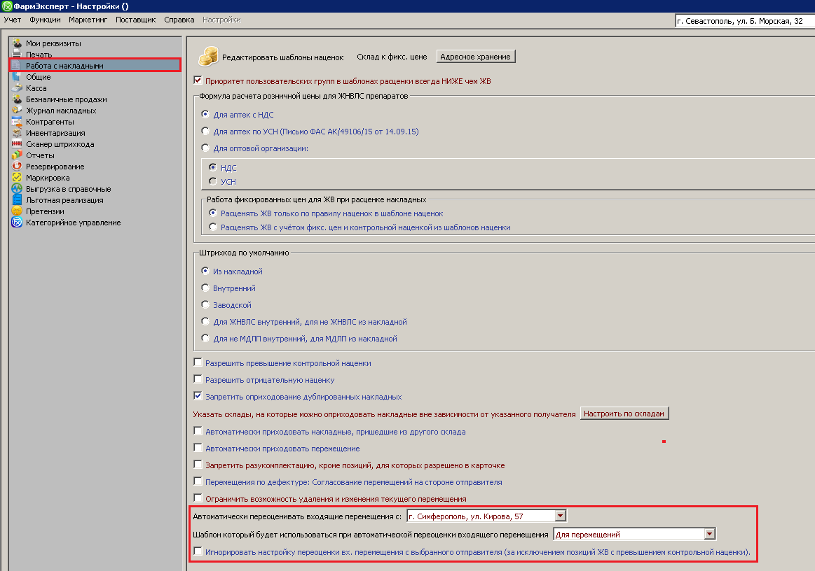Expand the г. Симферополь sender dropdown
This screenshot has height=571, width=815.
[x=560, y=516]
